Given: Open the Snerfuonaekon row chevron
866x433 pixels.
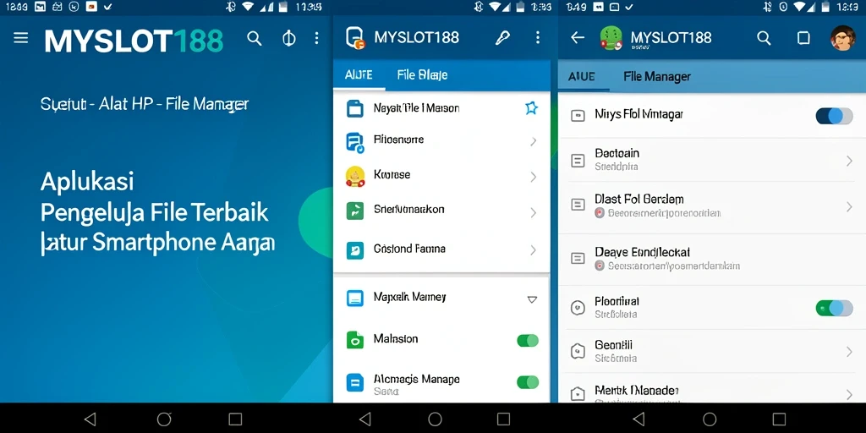Looking at the screenshot, I should coord(533,212).
